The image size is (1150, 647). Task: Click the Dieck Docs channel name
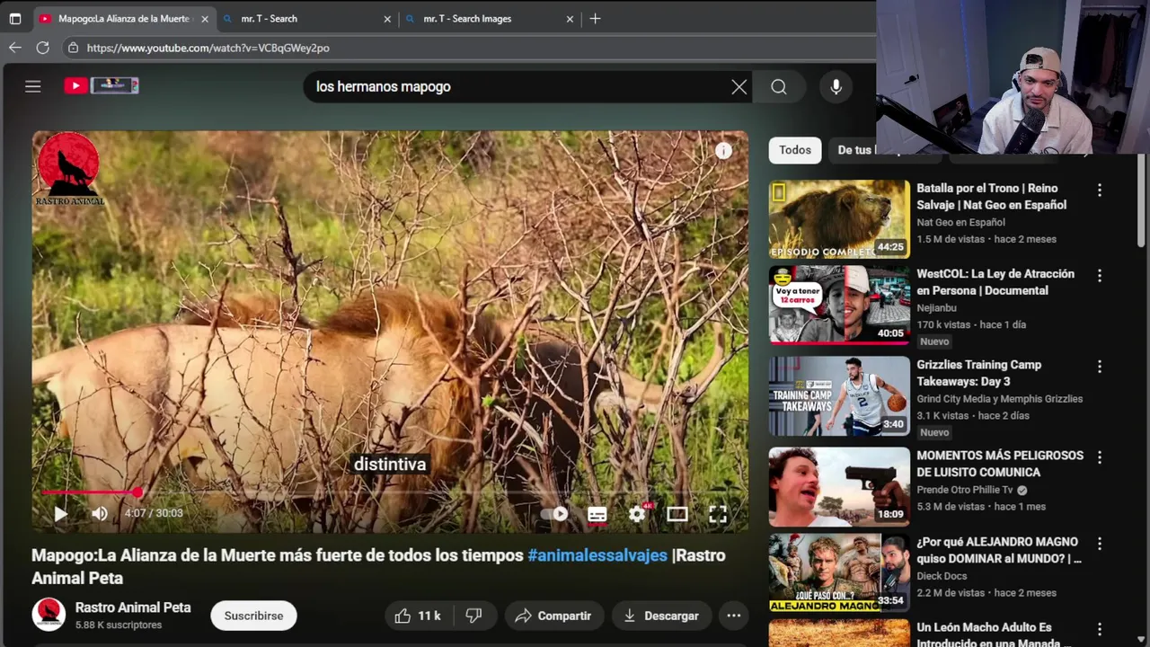point(942,576)
